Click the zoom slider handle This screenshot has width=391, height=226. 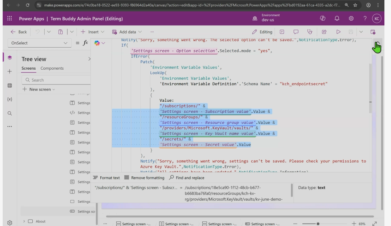318,224
